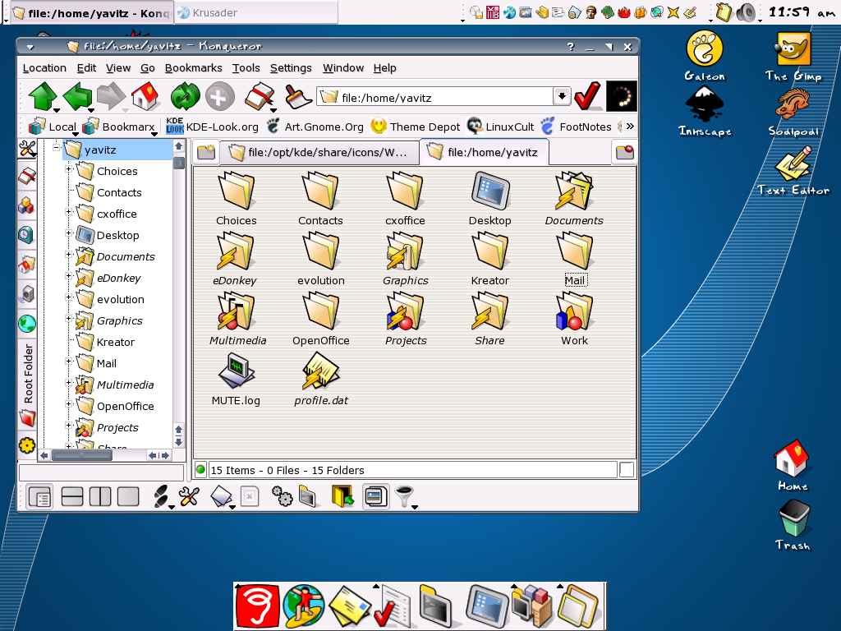Open the Theme Depot bookmark
The height and width of the screenshot is (631, 841).
(x=416, y=127)
